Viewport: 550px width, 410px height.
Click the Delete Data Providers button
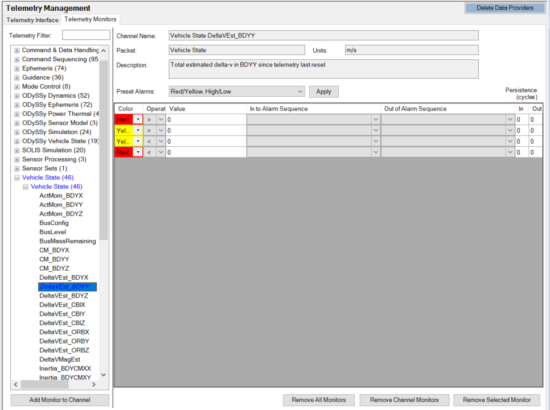[504, 8]
